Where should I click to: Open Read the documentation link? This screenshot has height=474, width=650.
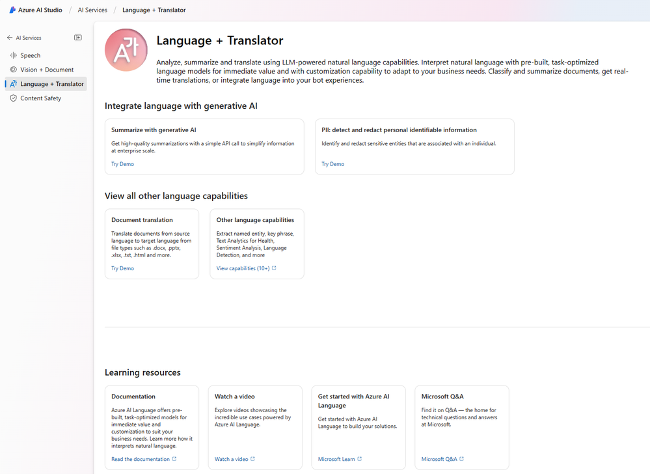(141, 459)
